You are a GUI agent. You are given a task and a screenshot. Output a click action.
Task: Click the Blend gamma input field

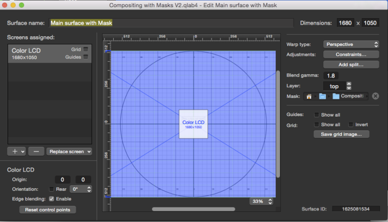[331, 76]
